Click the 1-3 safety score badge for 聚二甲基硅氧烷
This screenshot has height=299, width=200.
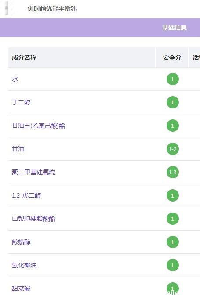tap(173, 172)
